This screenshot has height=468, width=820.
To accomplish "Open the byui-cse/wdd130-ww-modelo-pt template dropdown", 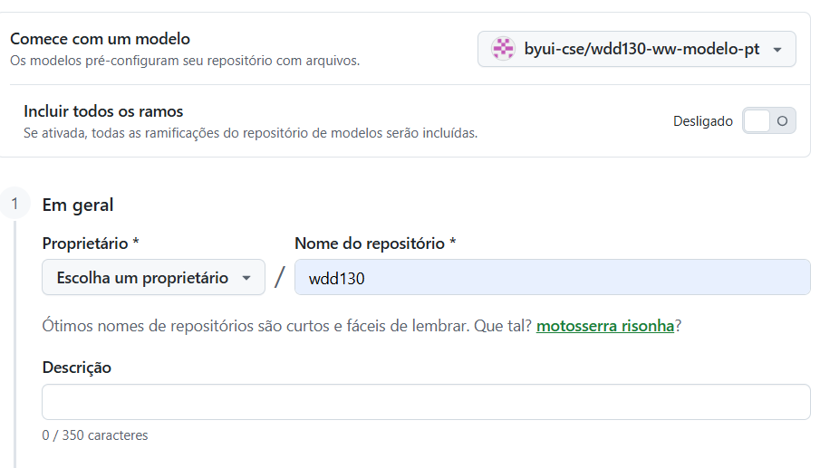I will 636,49.
